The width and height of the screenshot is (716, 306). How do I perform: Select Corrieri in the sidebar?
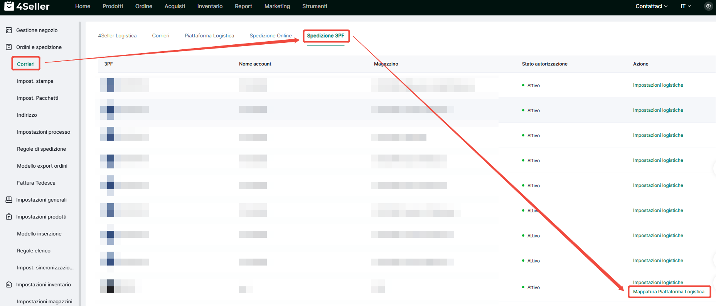tap(26, 64)
